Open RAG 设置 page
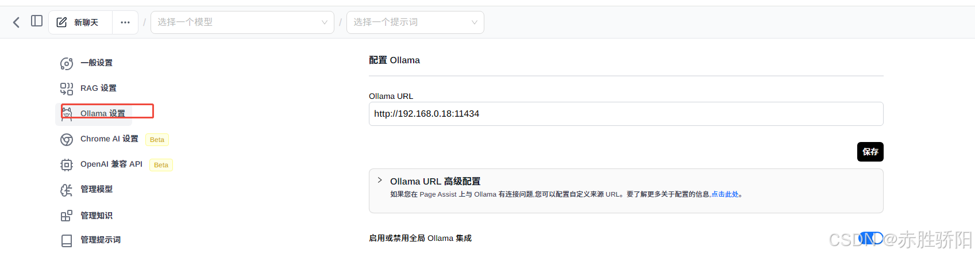This screenshot has height=257, width=975. click(x=98, y=88)
